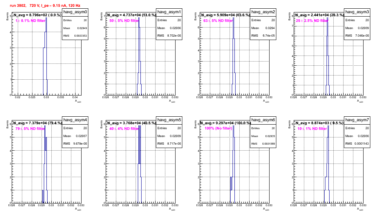This screenshot has height=216, width=376.
Task: Click the 25± 2.5% ND filter label
Action: pyautogui.click(x=312, y=21)
